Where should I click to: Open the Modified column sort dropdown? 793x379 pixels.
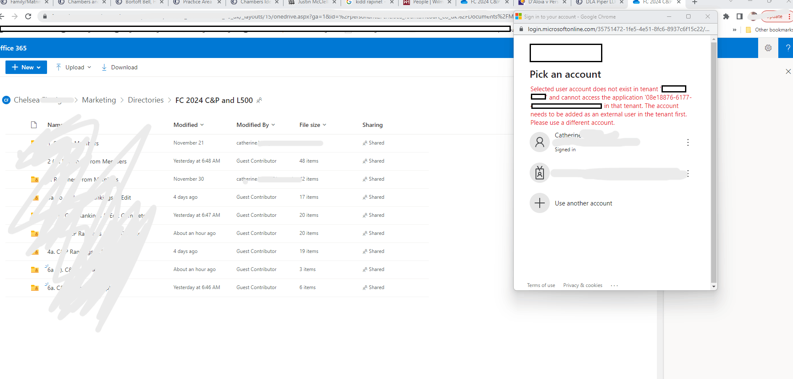(202, 125)
